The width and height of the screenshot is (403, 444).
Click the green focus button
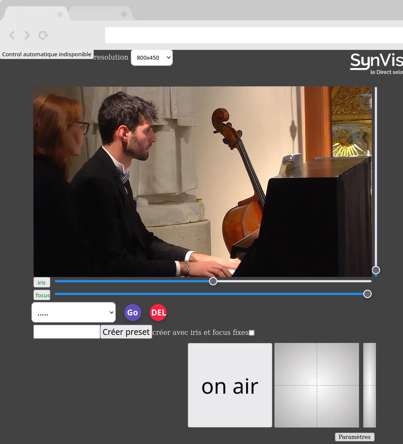point(42,295)
